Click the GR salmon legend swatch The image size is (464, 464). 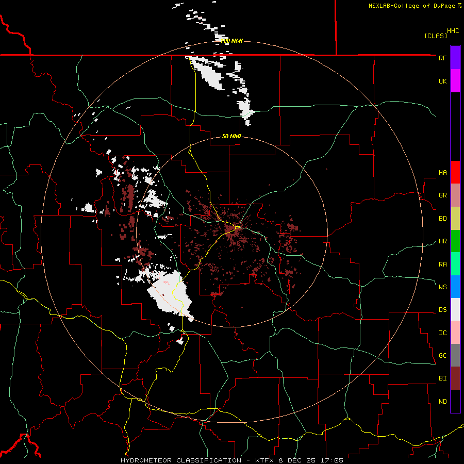click(455, 195)
